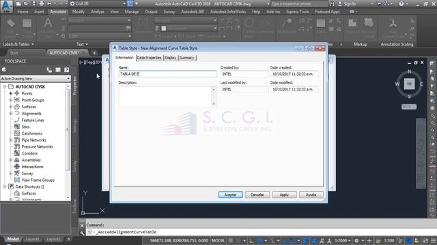
Task: Toggle Ortho mode in the status bar
Action: [251, 240]
